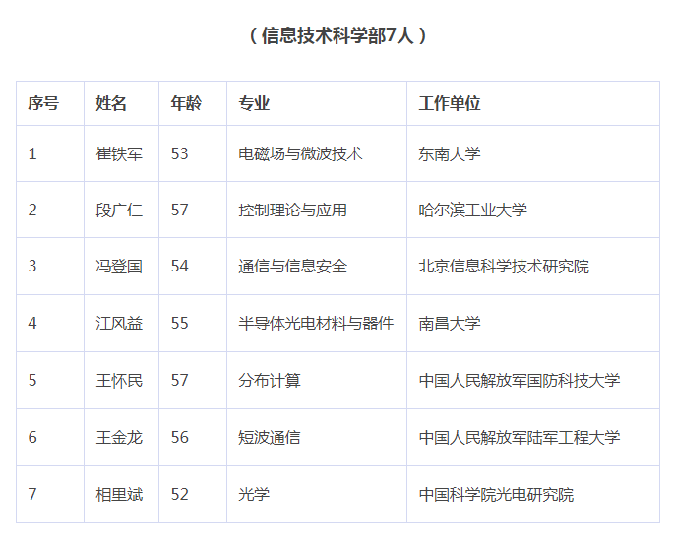Select the specialty 通信与信息安全

pyautogui.click(x=293, y=267)
